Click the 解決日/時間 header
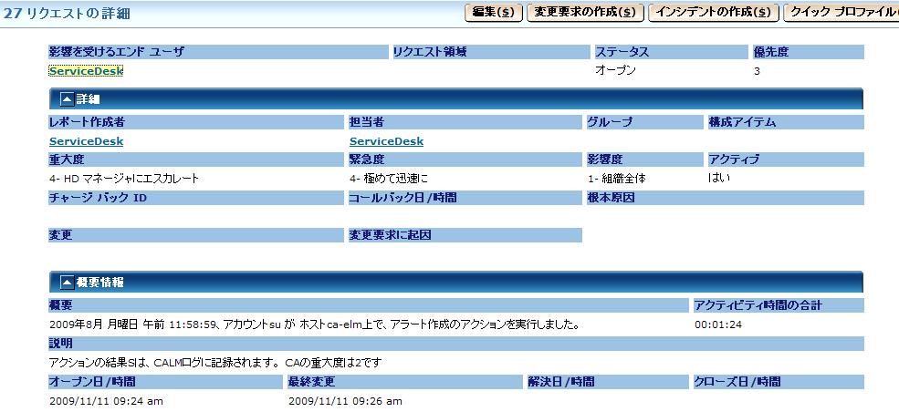The width and height of the screenshot is (899, 412). 608,381
